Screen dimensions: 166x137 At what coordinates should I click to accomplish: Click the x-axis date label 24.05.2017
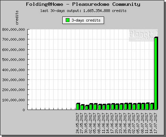point(78,123)
